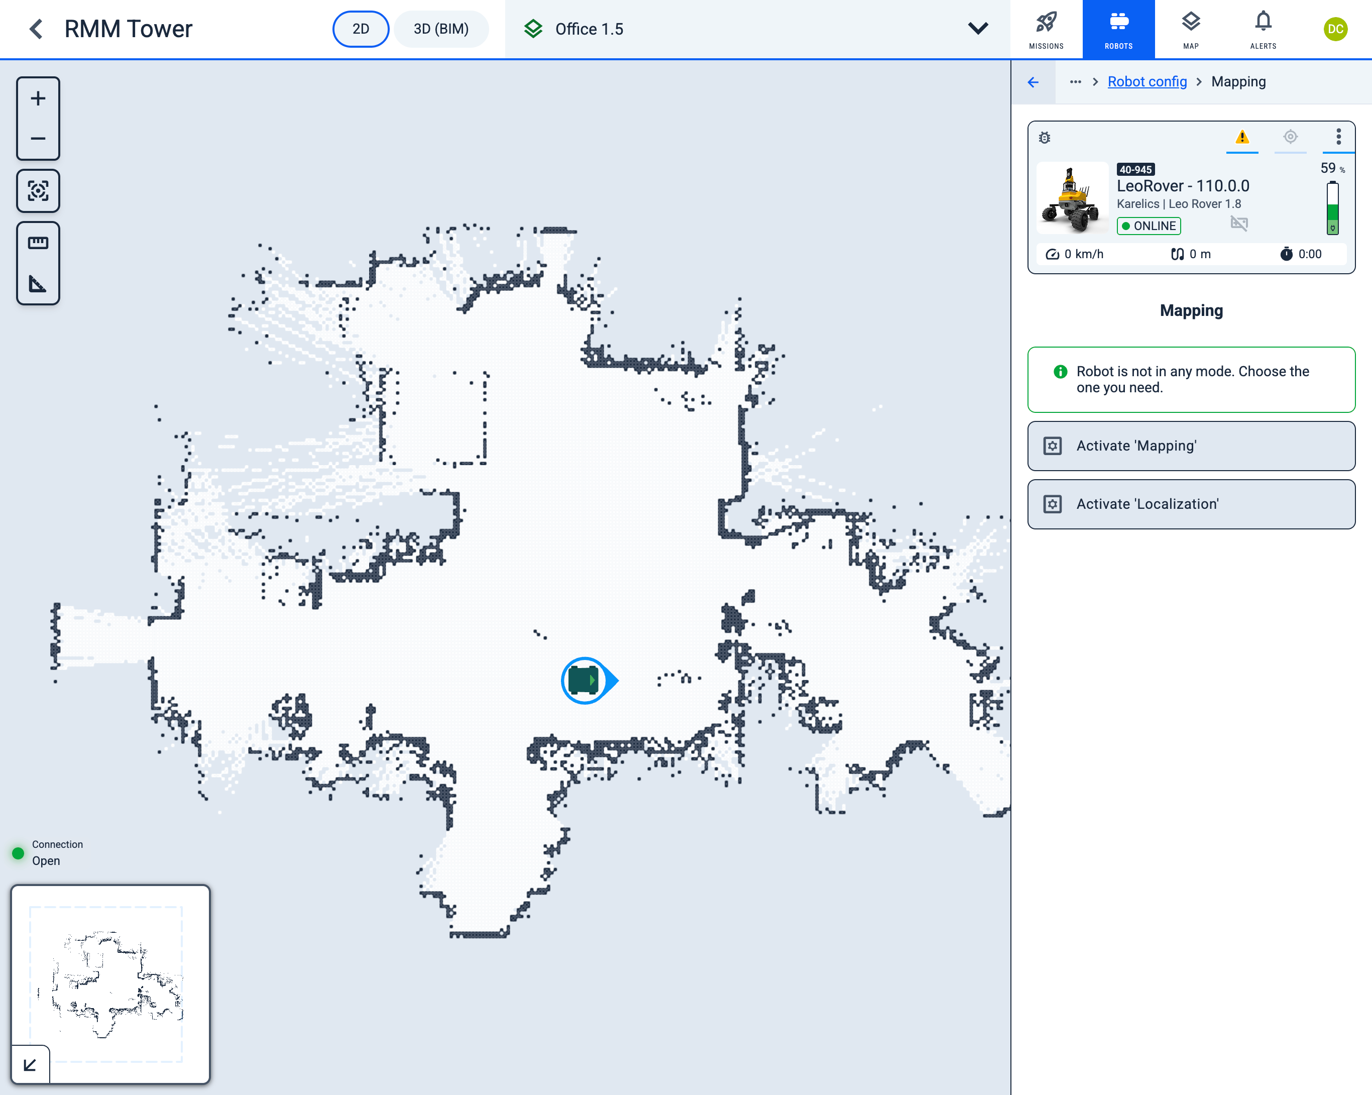
Task: Zoom out of the map
Action: [38, 138]
